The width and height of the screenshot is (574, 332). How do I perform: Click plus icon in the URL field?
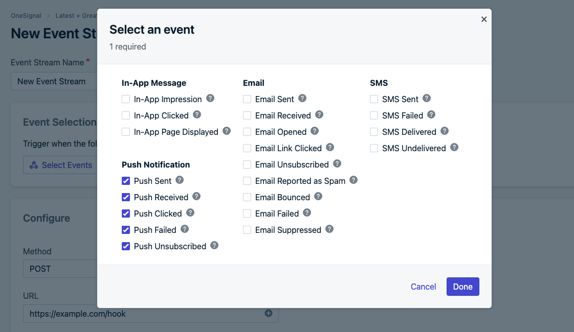click(269, 313)
